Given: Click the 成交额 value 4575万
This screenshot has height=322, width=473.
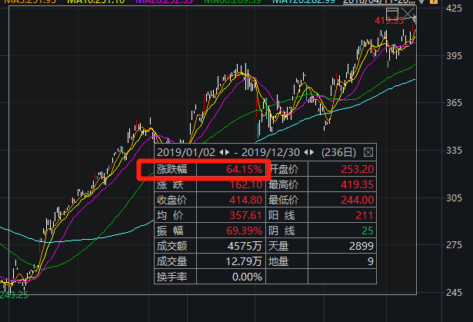Looking at the screenshot, I should (x=245, y=246).
